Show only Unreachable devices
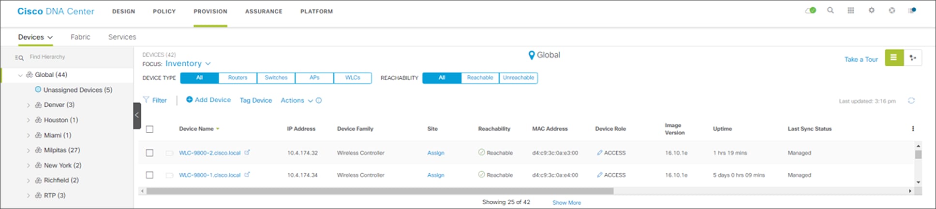Screen dimensions: 936x209 [518, 78]
